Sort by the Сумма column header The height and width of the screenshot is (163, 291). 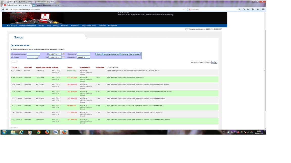click(x=69, y=67)
